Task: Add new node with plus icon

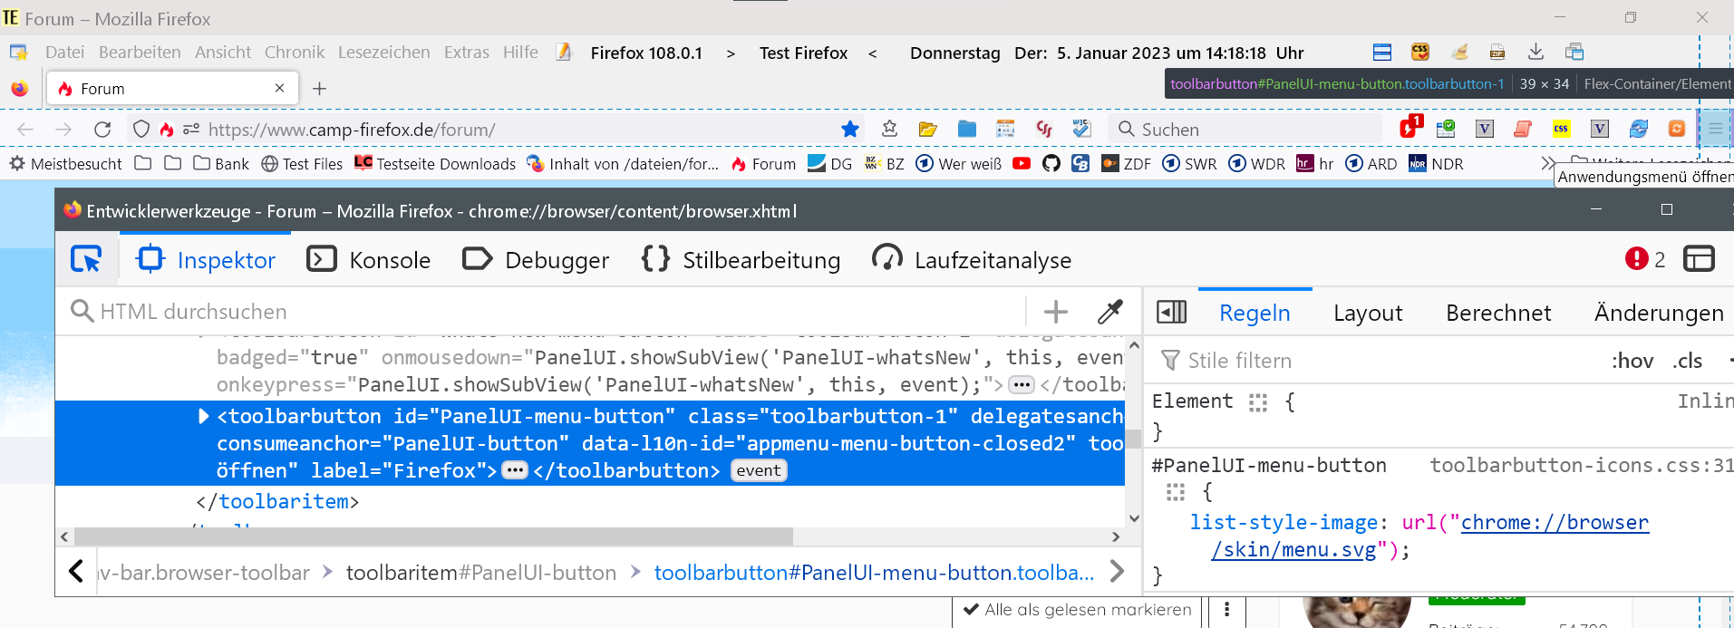Action: pos(1055,312)
